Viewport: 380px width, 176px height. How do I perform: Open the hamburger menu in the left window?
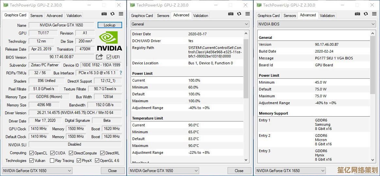(x=121, y=14)
